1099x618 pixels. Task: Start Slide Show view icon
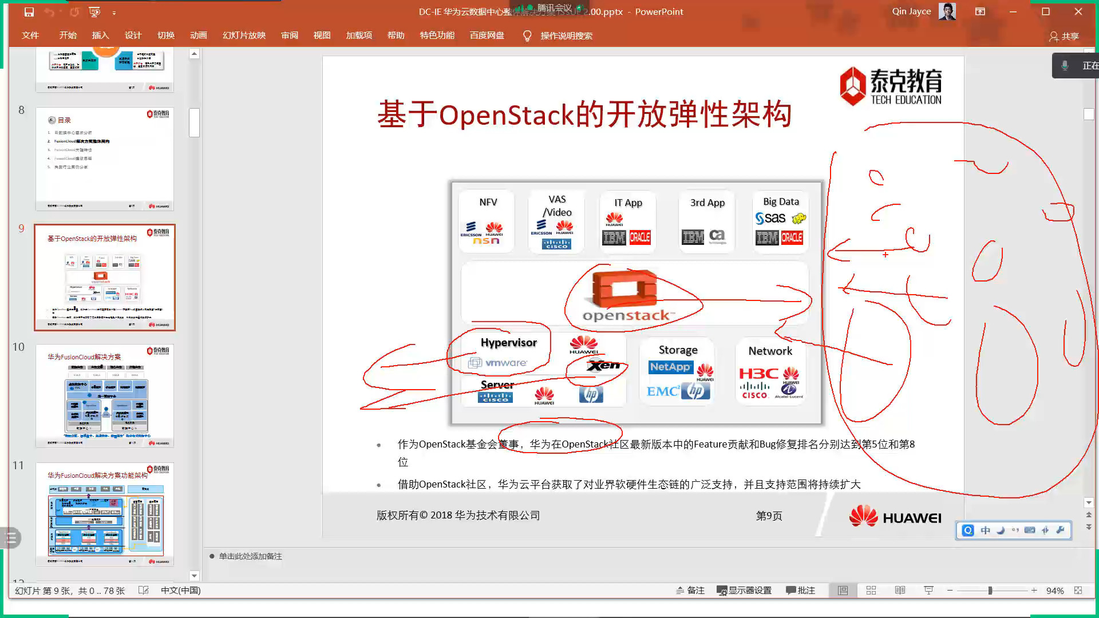click(x=928, y=590)
